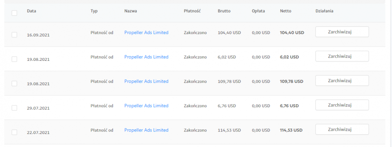Click the Nazwa column header
Screen dimensions: 392x147
130,11
